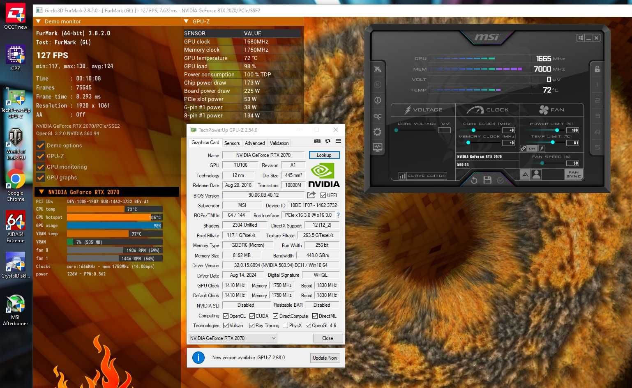Click the Core Clock offset input field
This screenshot has width=632, height=388.
click(508, 130)
